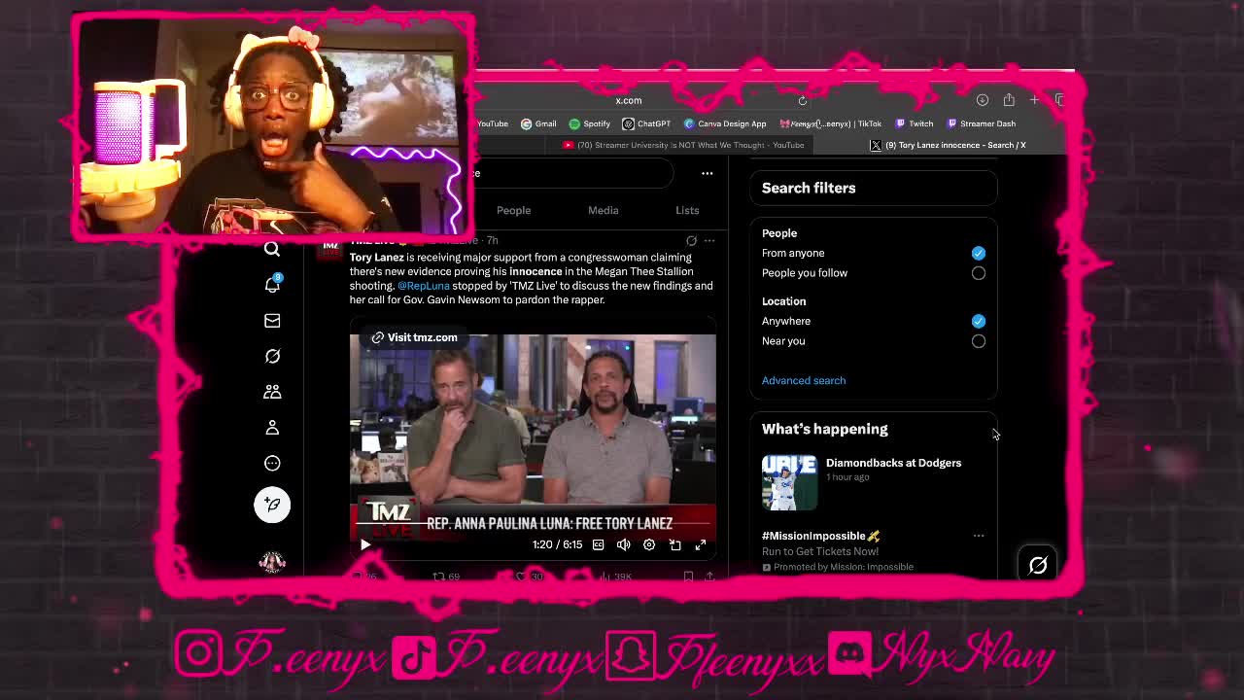The width and height of the screenshot is (1244, 700).
Task: Open floating Grok button at corner
Action: pyautogui.click(x=1038, y=565)
